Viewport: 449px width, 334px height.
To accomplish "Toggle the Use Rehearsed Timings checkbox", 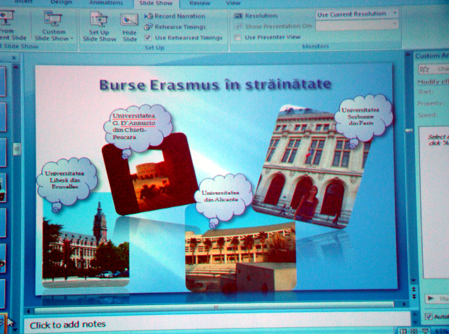I will coord(148,38).
